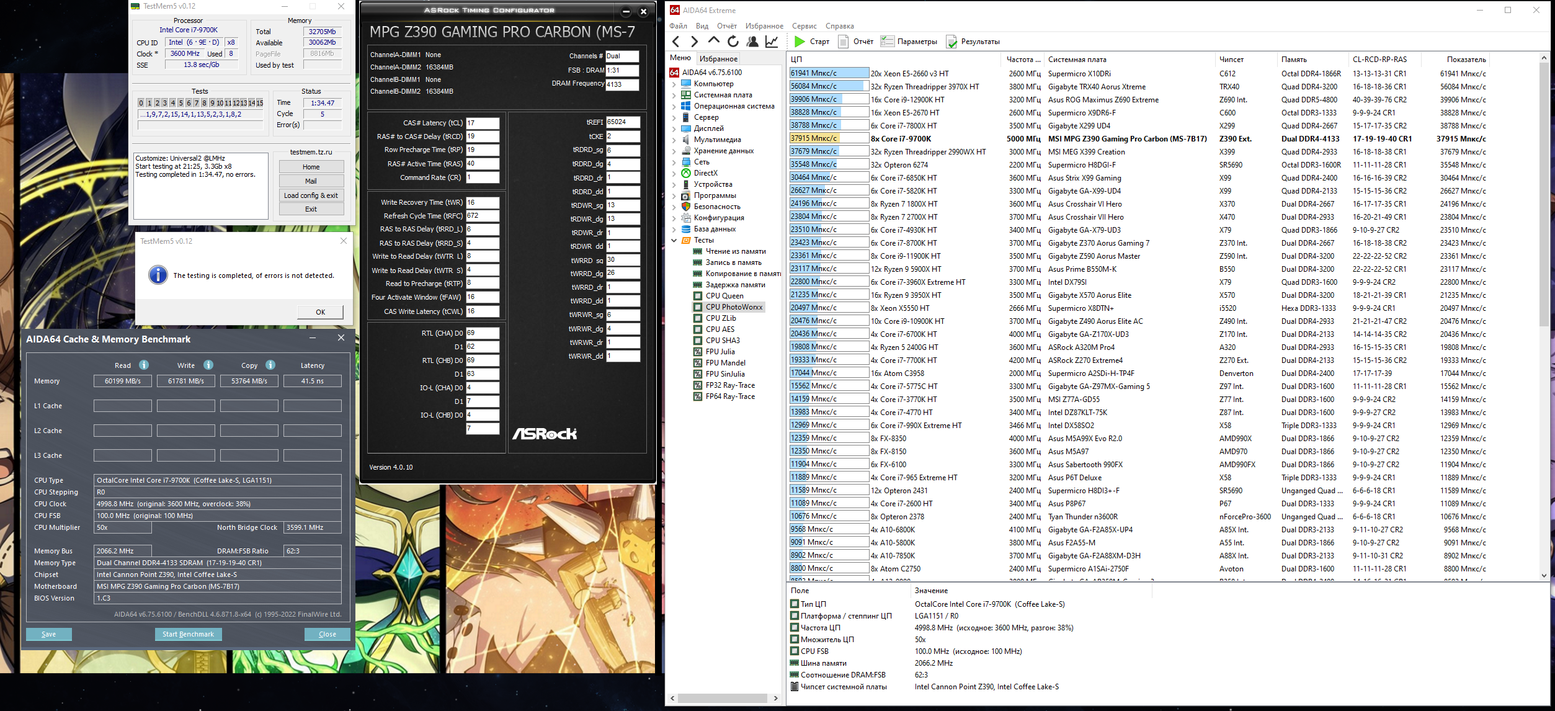
Task: Open the Результаты results toolbar icon
Action: click(x=951, y=42)
